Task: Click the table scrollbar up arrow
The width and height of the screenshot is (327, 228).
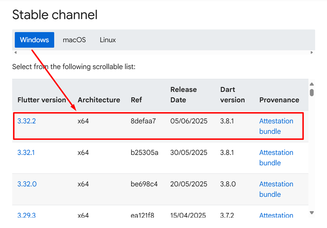Action: click(x=312, y=84)
